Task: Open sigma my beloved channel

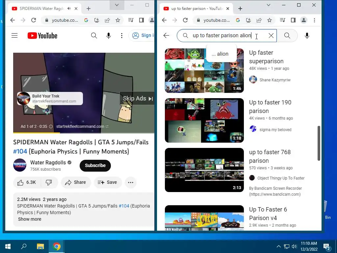Action: coord(275,130)
